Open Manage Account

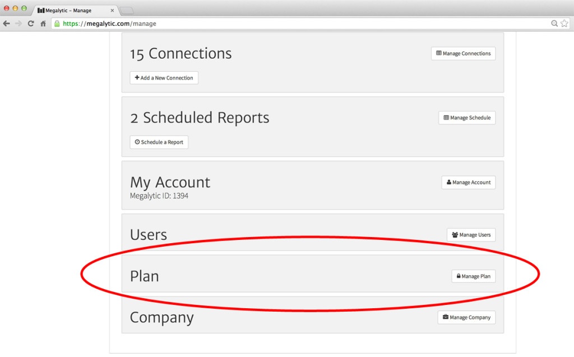[468, 183]
